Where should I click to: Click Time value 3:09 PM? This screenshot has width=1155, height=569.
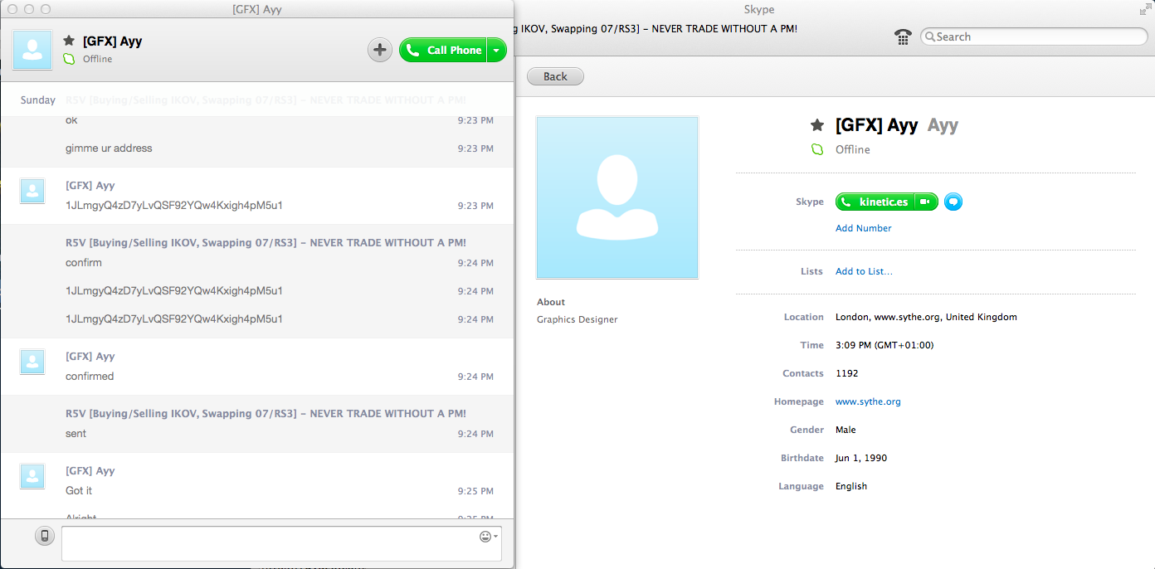[885, 345]
